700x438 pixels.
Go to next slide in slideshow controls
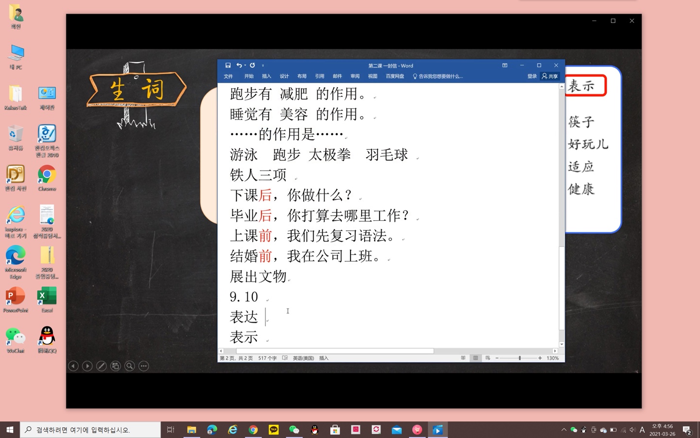pyautogui.click(x=87, y=366)
